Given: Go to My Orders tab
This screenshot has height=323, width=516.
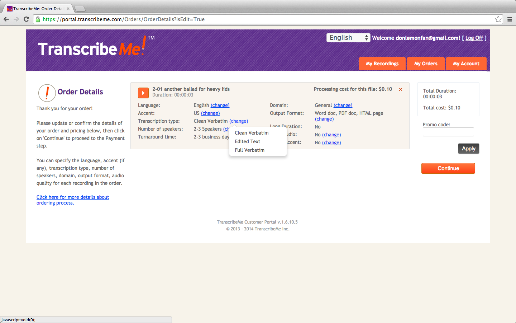Looking at the screenshot, I should click(x=426, y=64).
